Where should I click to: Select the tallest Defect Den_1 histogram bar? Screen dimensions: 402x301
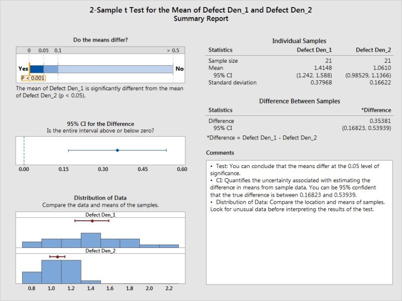90,240
